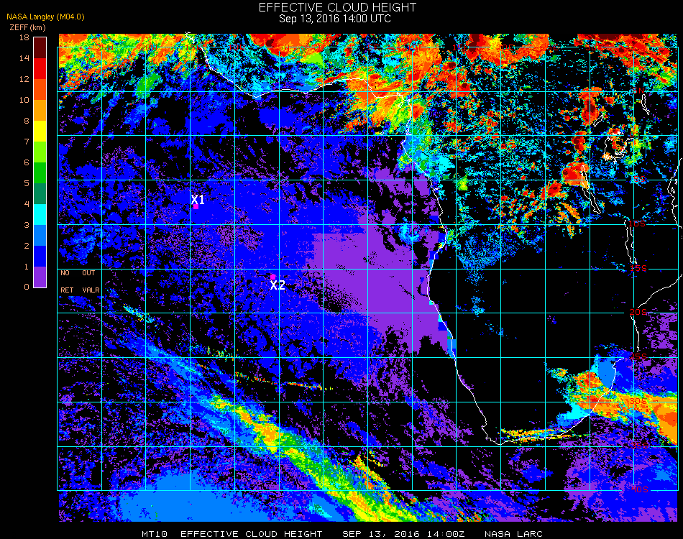Screen dimensions: 683x539
Task: Click the 25S latitude label
Action: point(638,357)
